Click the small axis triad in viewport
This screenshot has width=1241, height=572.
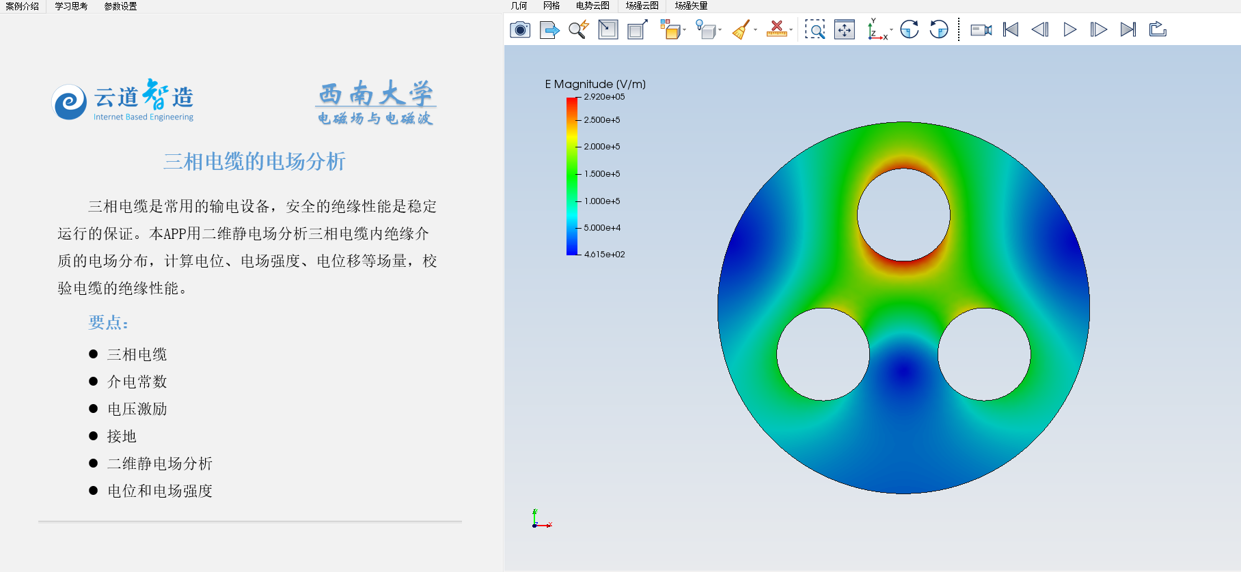coord(541,519)
